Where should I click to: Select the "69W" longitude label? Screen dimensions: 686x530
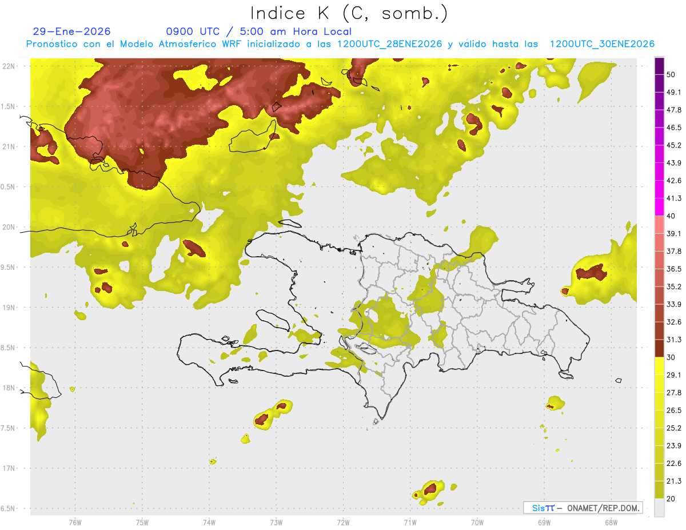[544, 522]
